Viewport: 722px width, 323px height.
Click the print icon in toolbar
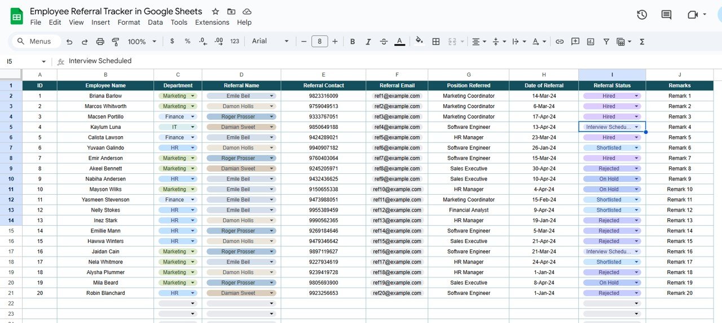click(x=100, y=42)
